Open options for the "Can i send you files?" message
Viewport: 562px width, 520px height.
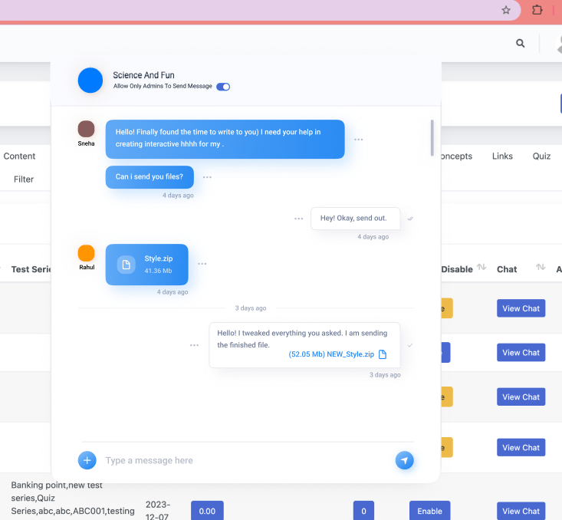[x=207, y=177]
